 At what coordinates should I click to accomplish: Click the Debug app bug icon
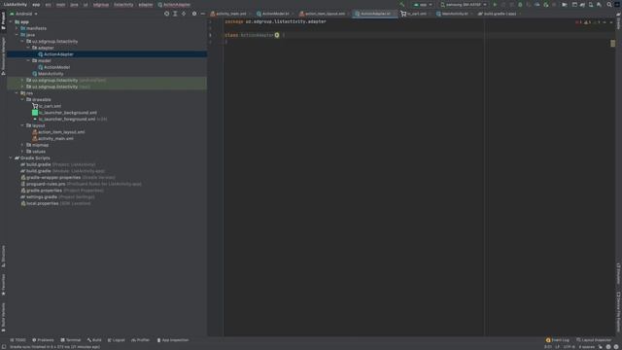click(x=520, y=4)
